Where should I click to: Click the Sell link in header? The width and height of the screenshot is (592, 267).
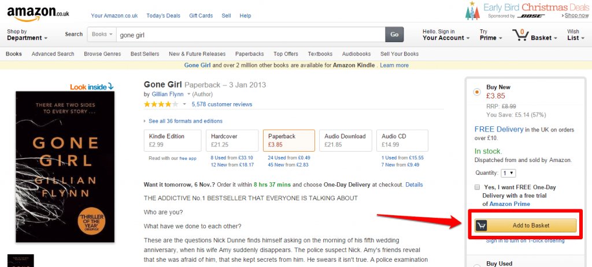pos(226,16)
